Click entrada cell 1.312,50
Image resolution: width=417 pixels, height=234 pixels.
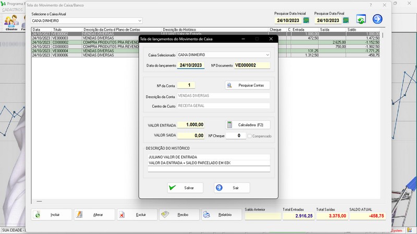click(305, 55)
